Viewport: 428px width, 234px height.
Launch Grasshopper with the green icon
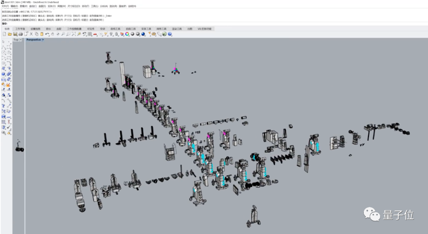pyautogui.click(x=164, y=34)
